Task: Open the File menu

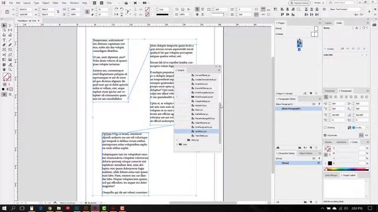Action: tap(11, 3)
